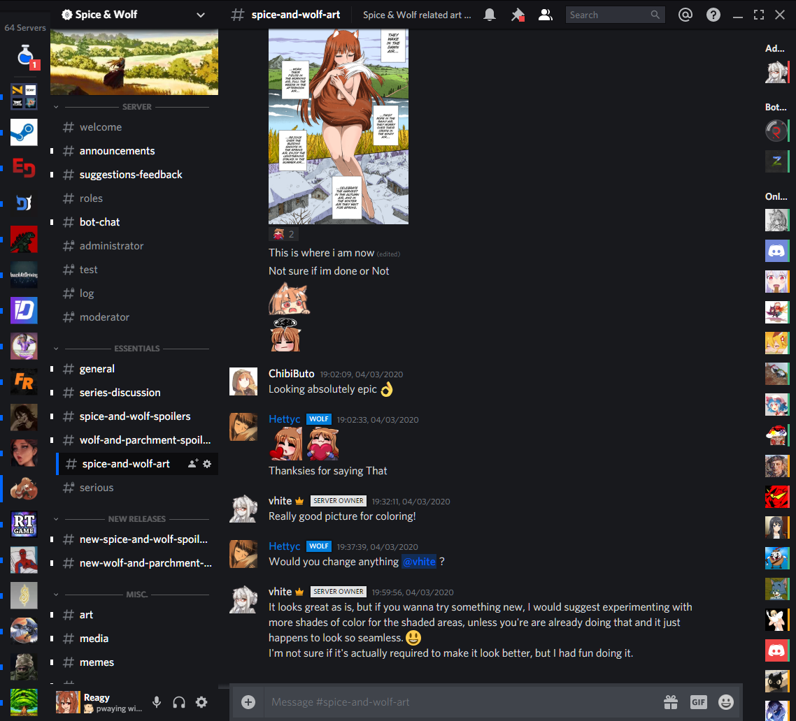
Task: Open the emoji picker
Action: (726, 701)
